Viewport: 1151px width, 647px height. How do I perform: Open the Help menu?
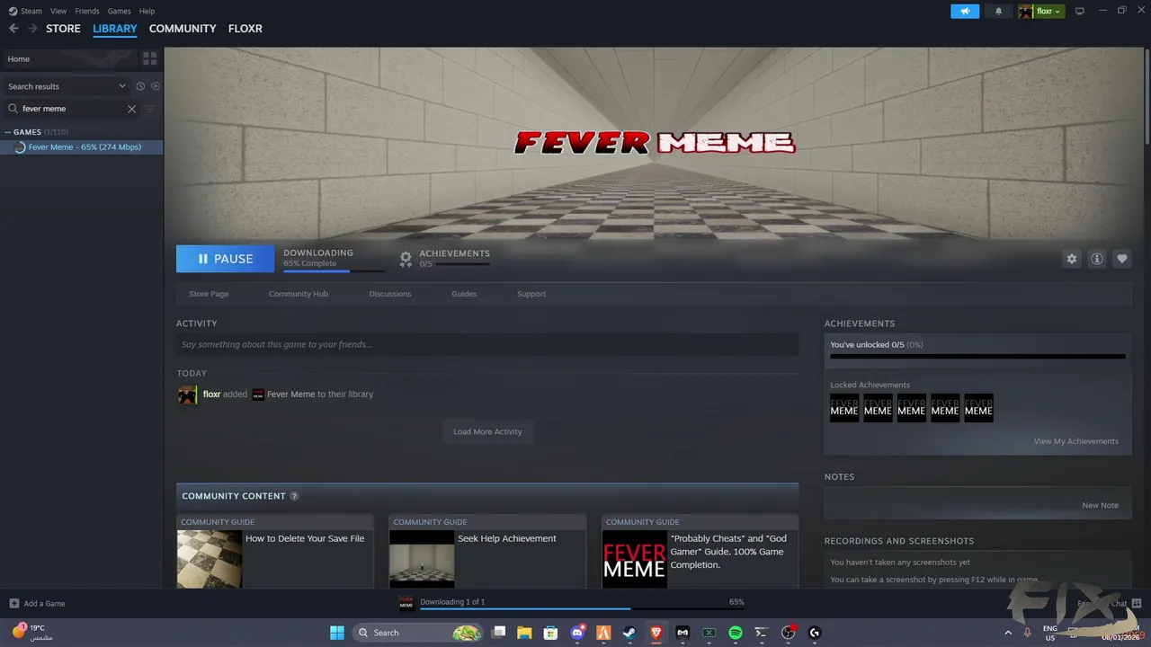click(147, 11)
